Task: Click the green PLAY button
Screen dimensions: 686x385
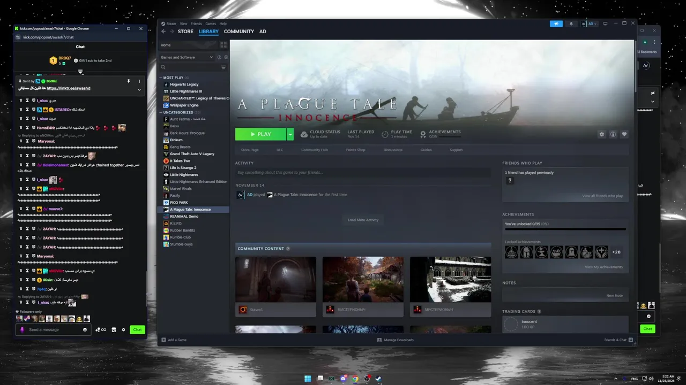Action: [x=260, y=134]
